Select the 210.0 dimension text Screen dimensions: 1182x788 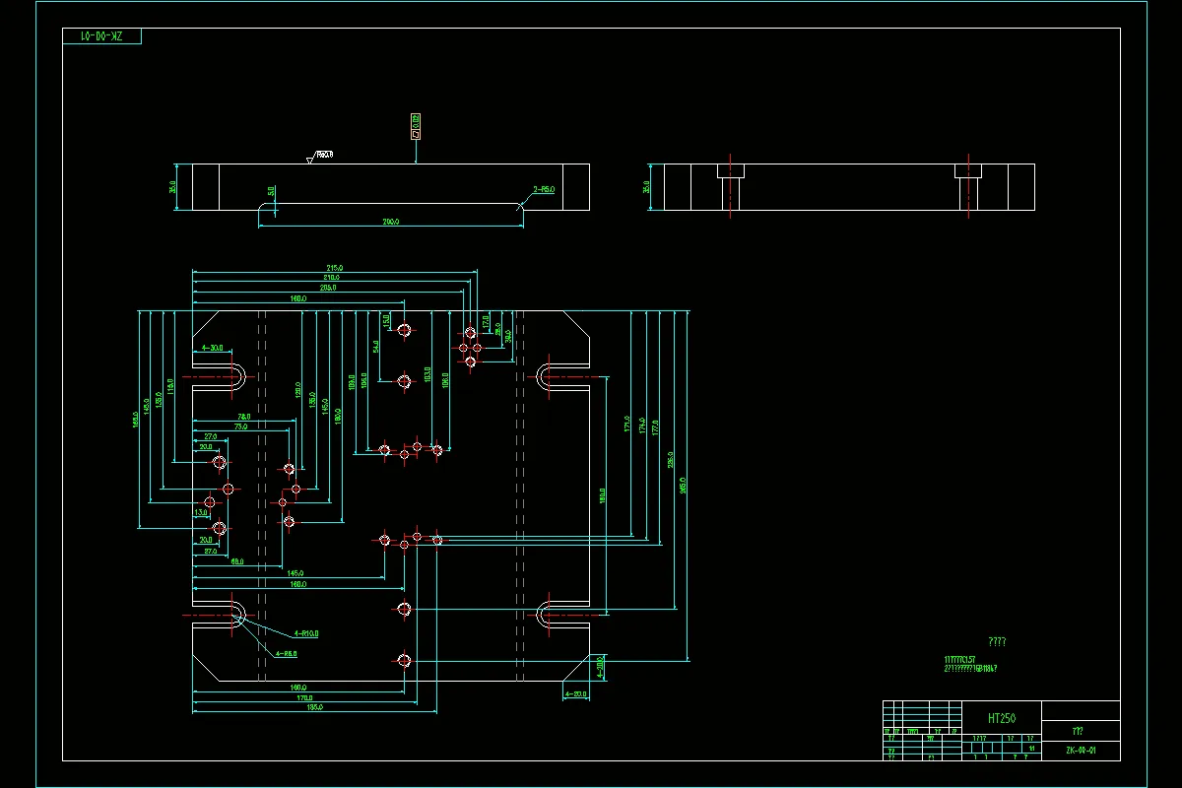[331, 278]
